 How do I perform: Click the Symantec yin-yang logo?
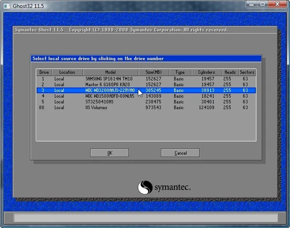point(145,187)
